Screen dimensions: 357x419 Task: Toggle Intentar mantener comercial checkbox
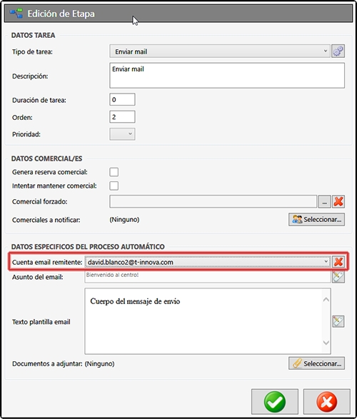114,186
